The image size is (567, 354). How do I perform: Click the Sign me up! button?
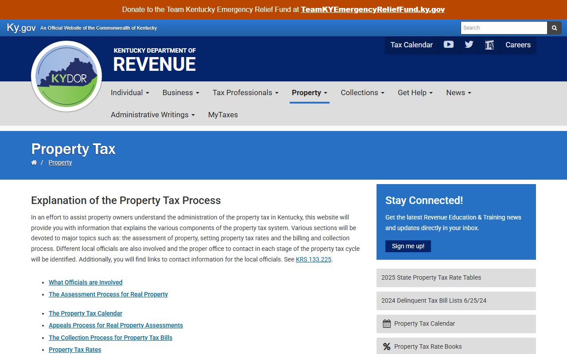click(x=408, y=246)
